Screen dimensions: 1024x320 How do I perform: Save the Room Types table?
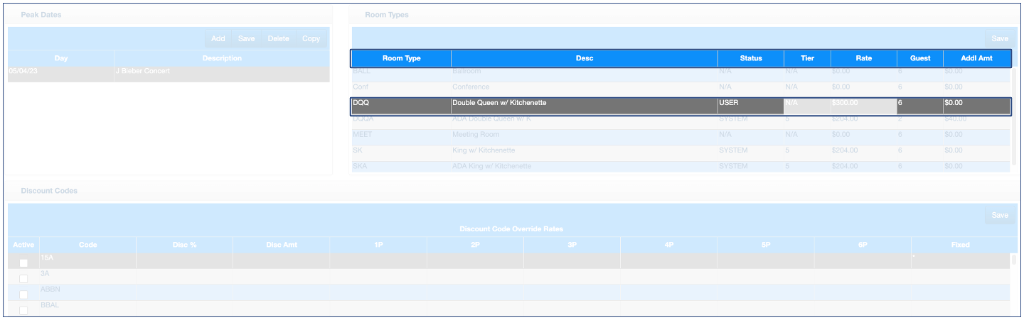pos(999,39)
